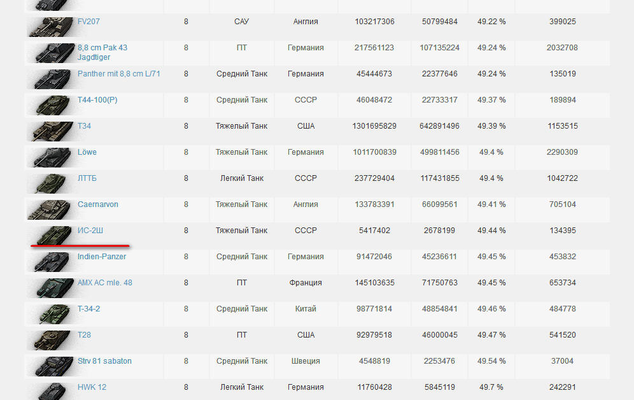Select the value 2290309 in the Löwe row
The width and height of the screenshot is (634, 400).
tap(563, 152)
